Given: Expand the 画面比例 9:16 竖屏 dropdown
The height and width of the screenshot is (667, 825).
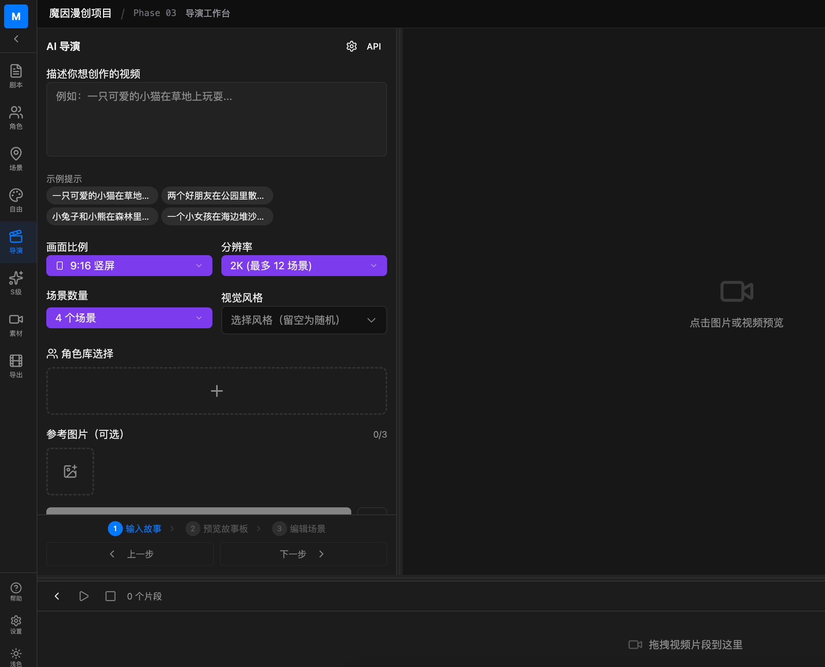Looking at the screenshot, I should (129, 266).
